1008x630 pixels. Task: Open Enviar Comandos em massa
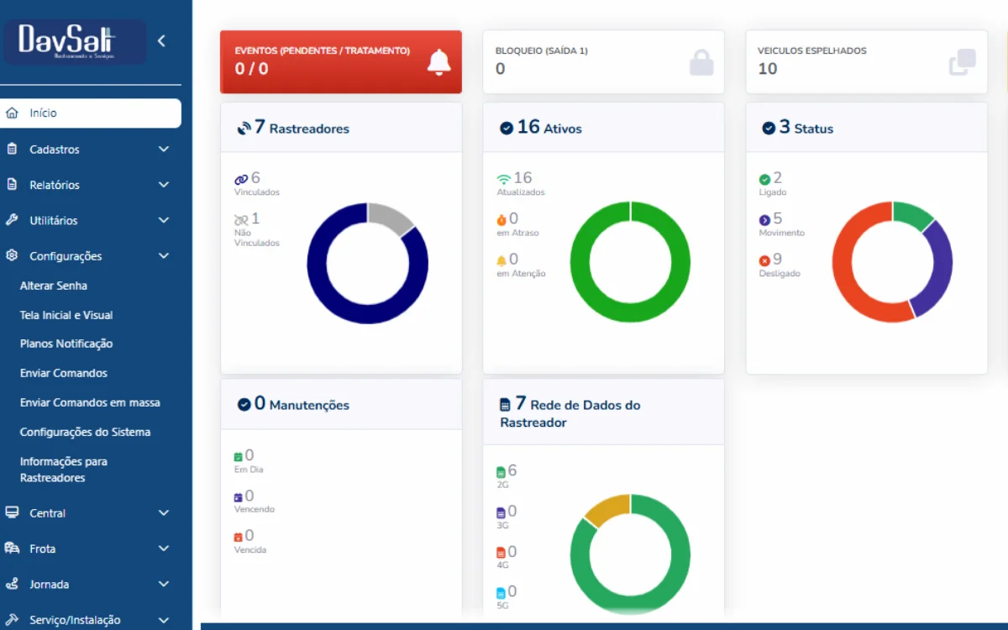coord(90,402)
